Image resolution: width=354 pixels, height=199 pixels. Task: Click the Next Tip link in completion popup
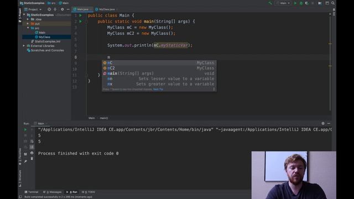point(158,90)
